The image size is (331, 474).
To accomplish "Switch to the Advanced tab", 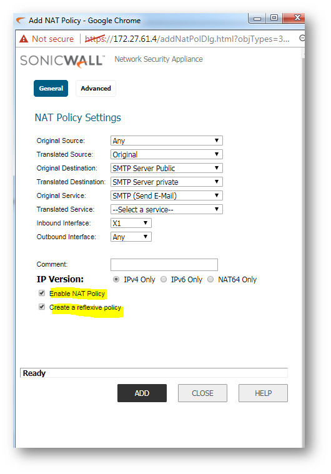I will point(96,88).
